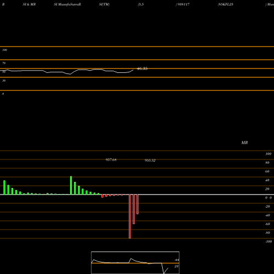Screen dimensions: 274x274
Task: Click the '938117' code in header
Action: [183, 4]
